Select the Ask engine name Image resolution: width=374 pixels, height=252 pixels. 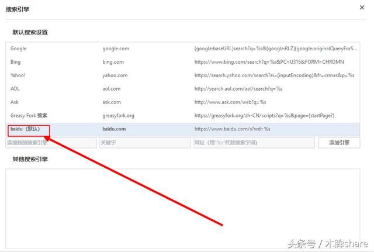[x=15, y=102]
